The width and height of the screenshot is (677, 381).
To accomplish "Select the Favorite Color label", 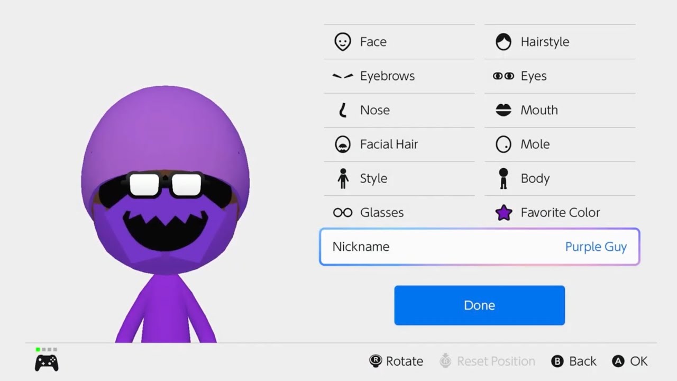I will click(560, 213).
